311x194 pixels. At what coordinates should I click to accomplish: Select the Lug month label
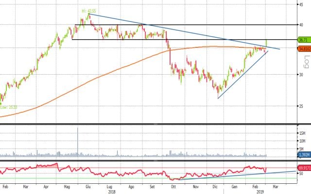click(x=109, y=187)
